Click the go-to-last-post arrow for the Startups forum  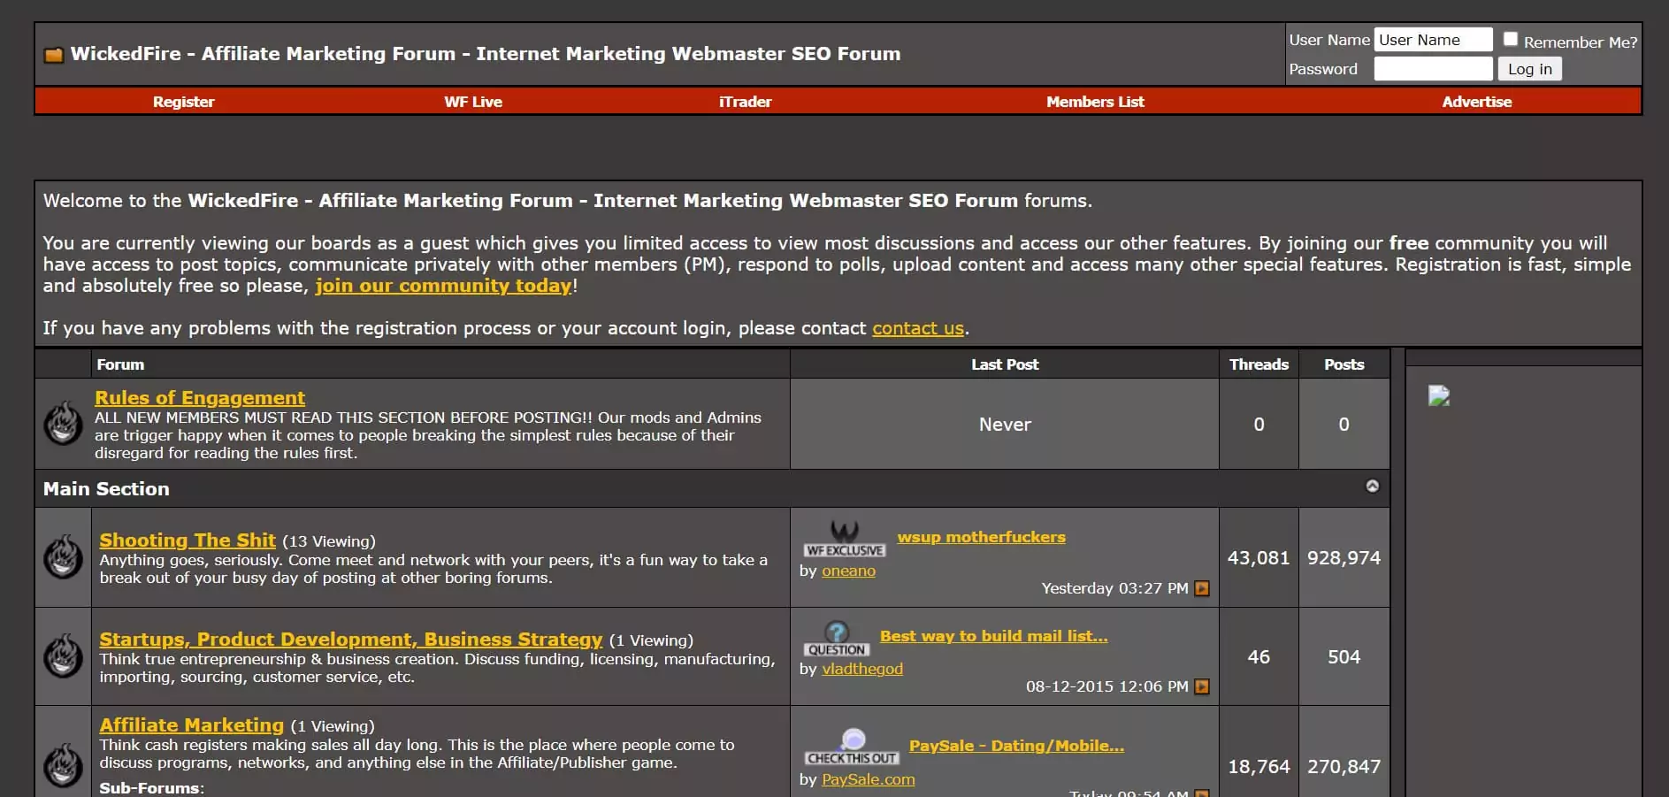click(1201, 686)
